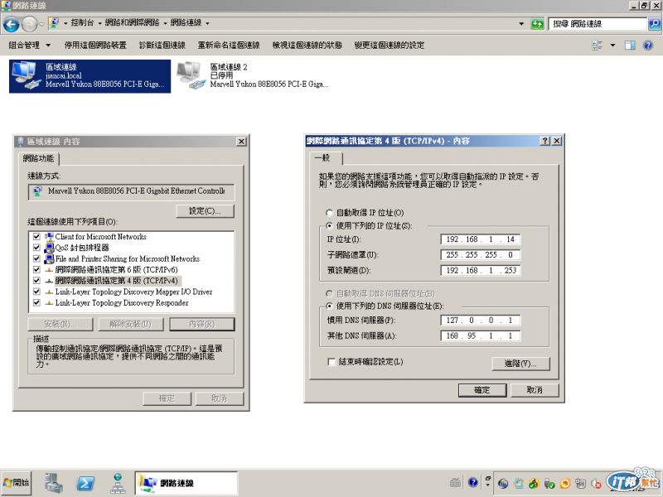Click 重新命名這個連線 toolbar command
663x497 pixels.
(229, 46)
